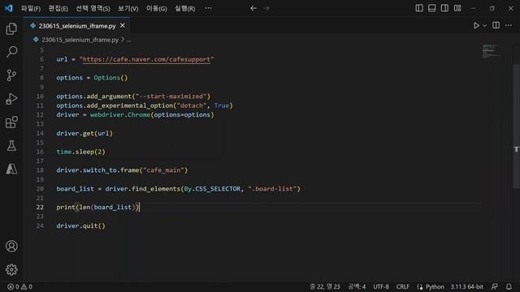520x292 pixels.
Task: Open the Extensions view
Action: 11,122
